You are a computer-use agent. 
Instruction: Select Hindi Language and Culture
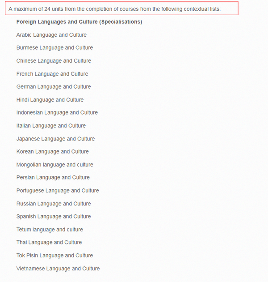tap(50, 100)
